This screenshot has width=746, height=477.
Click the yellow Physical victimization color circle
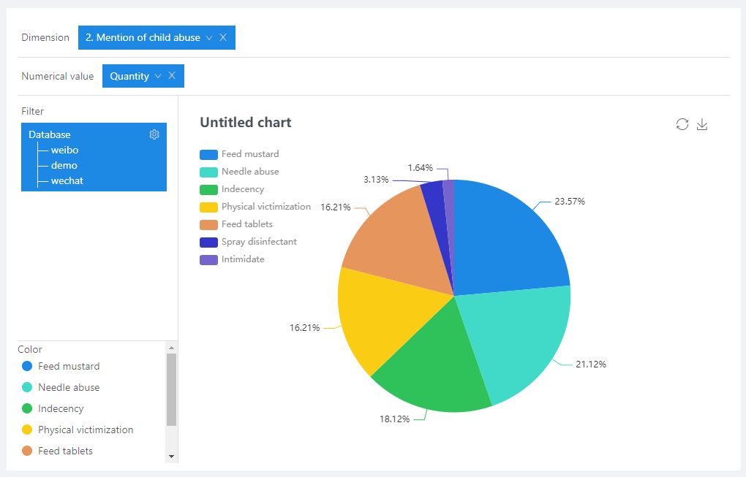click(x=27, y=430)
